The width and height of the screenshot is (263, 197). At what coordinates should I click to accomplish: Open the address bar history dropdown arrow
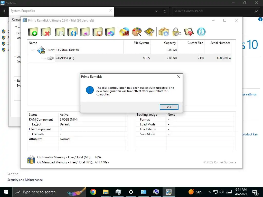[156, 11]
